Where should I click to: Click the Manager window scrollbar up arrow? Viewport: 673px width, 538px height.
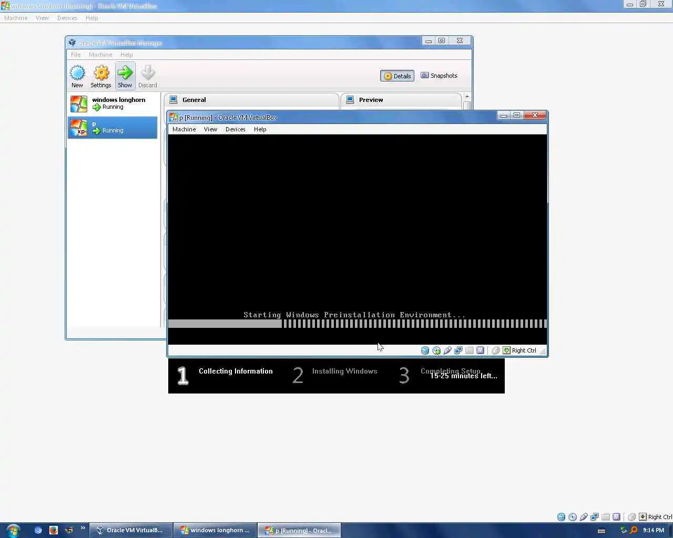467,97
